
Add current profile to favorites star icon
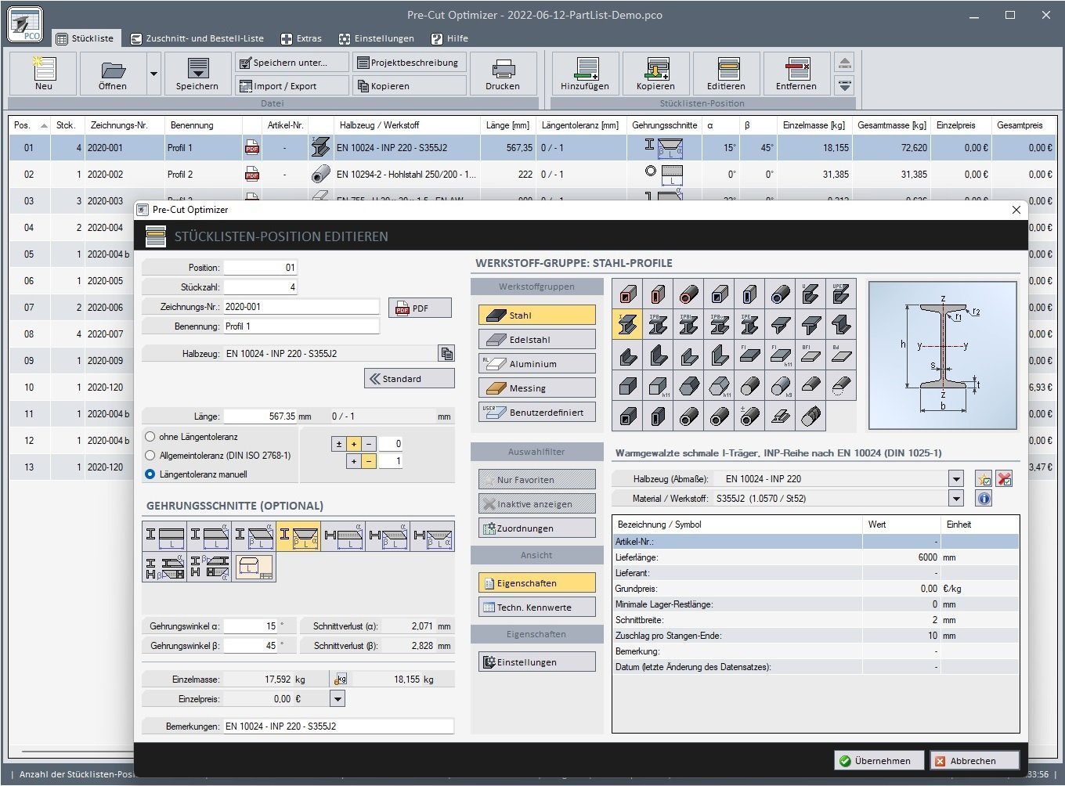[x=984, y=479]
